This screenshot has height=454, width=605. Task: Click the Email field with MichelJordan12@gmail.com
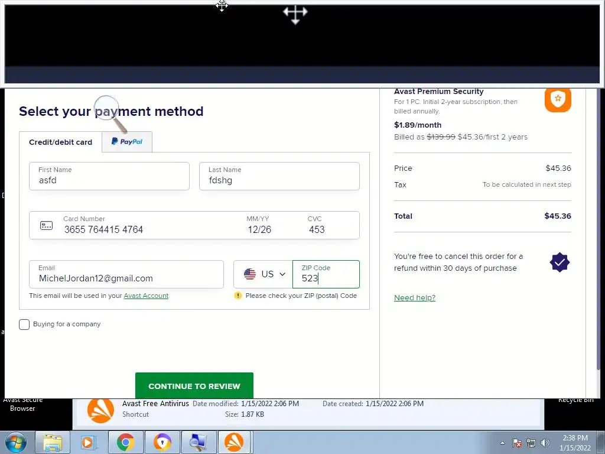[x=126, y=274]
